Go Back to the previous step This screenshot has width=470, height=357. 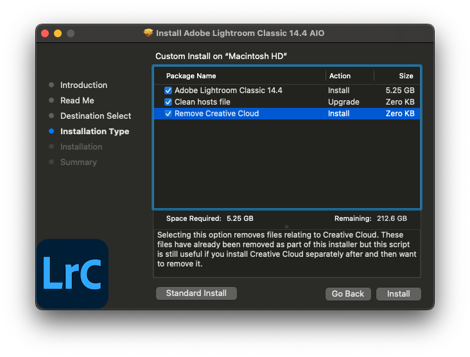(x=347, y=293)
